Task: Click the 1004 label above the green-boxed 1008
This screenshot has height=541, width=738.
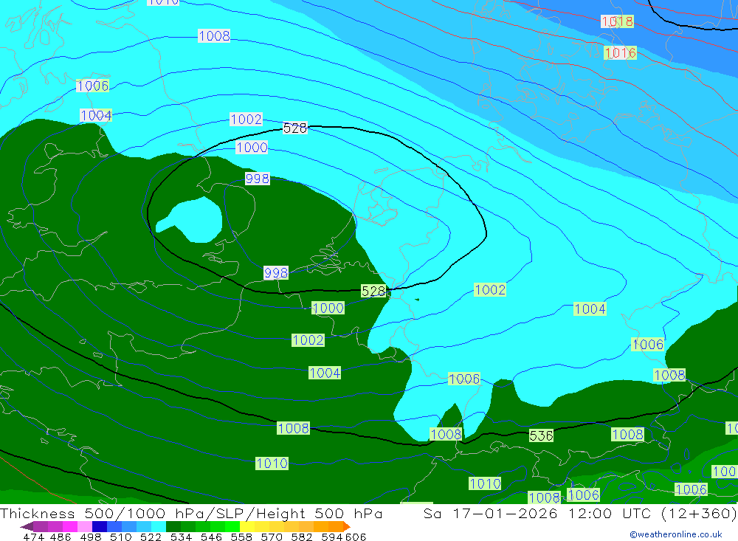Action: pos(324,373)
